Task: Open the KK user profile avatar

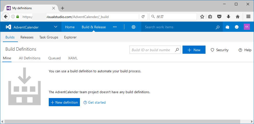Action: click(247, 27)
